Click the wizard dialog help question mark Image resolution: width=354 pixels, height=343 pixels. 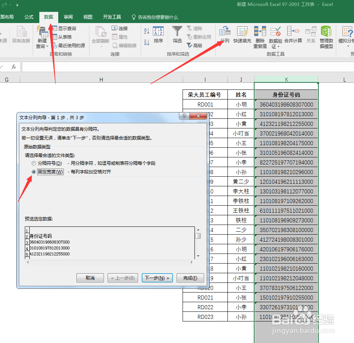(x=184, y=116)
